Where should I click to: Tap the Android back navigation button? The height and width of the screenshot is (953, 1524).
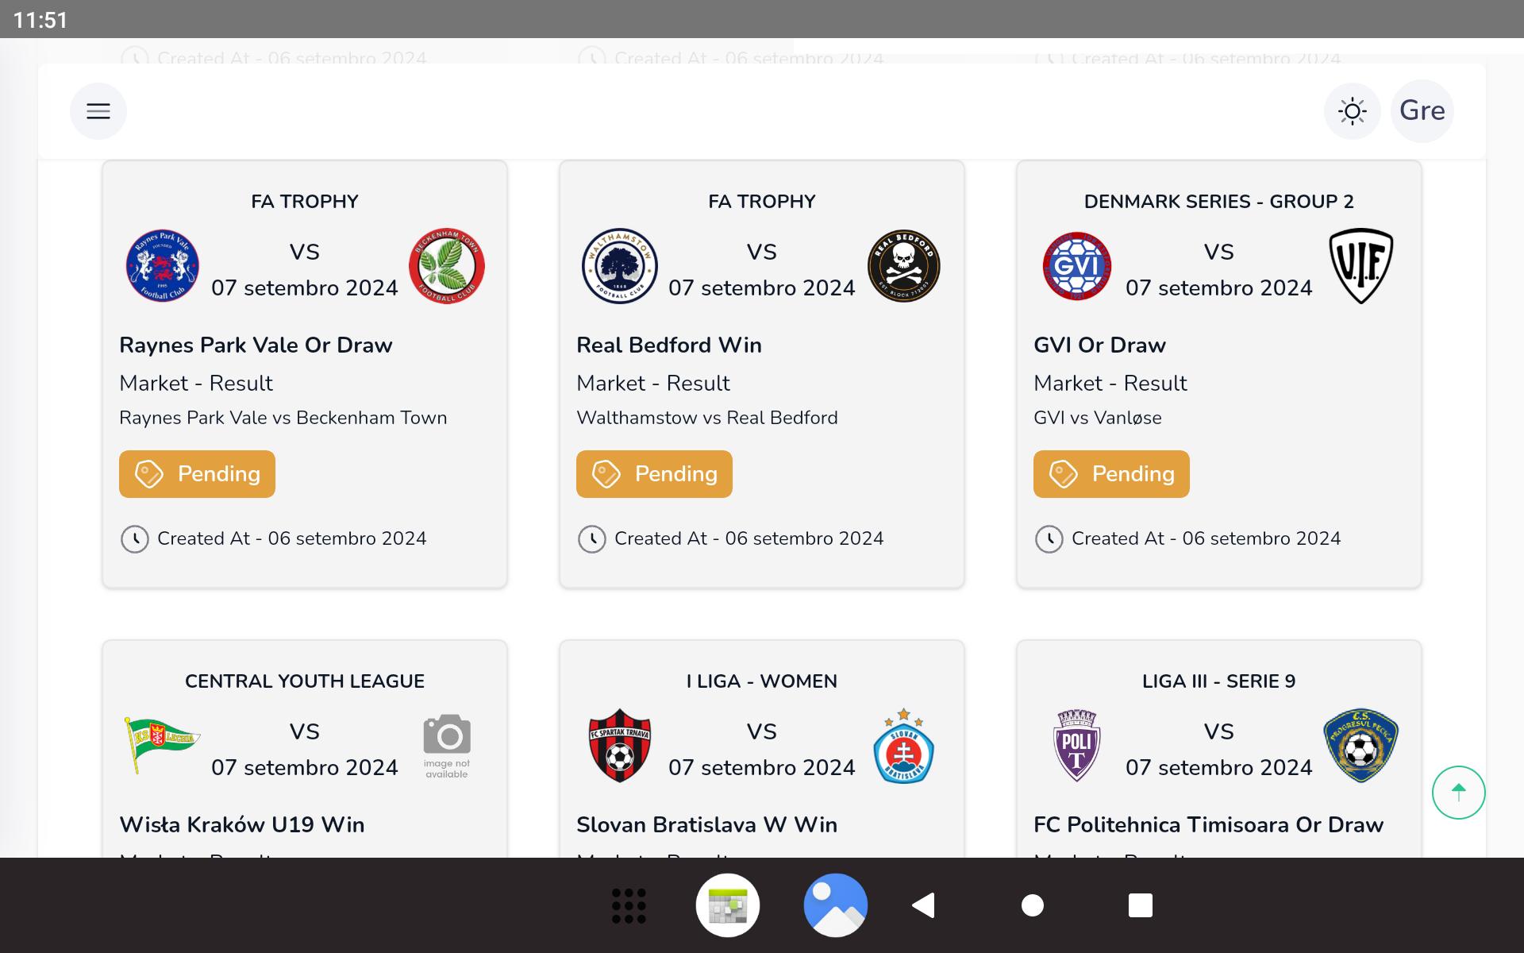point(924,905)
